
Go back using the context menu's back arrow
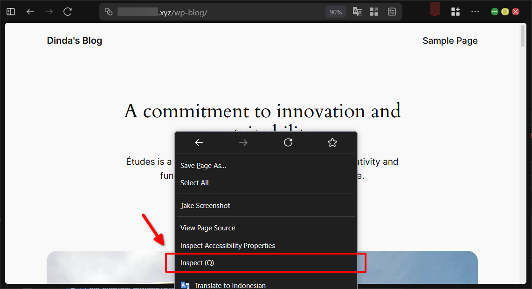pyautogui.click(x=199, y=142)
